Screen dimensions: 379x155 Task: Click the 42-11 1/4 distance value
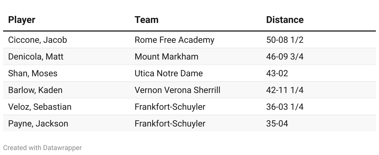click(285, 90)
